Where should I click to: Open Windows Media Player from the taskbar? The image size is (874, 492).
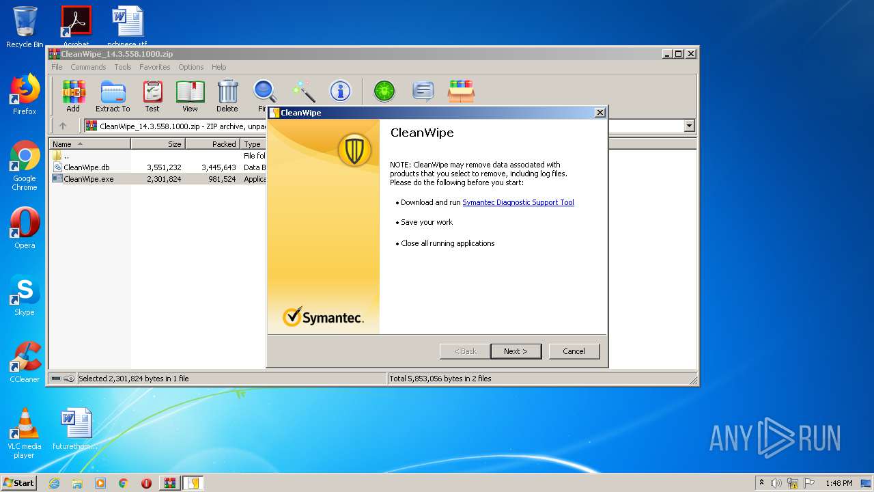[100, 483]
